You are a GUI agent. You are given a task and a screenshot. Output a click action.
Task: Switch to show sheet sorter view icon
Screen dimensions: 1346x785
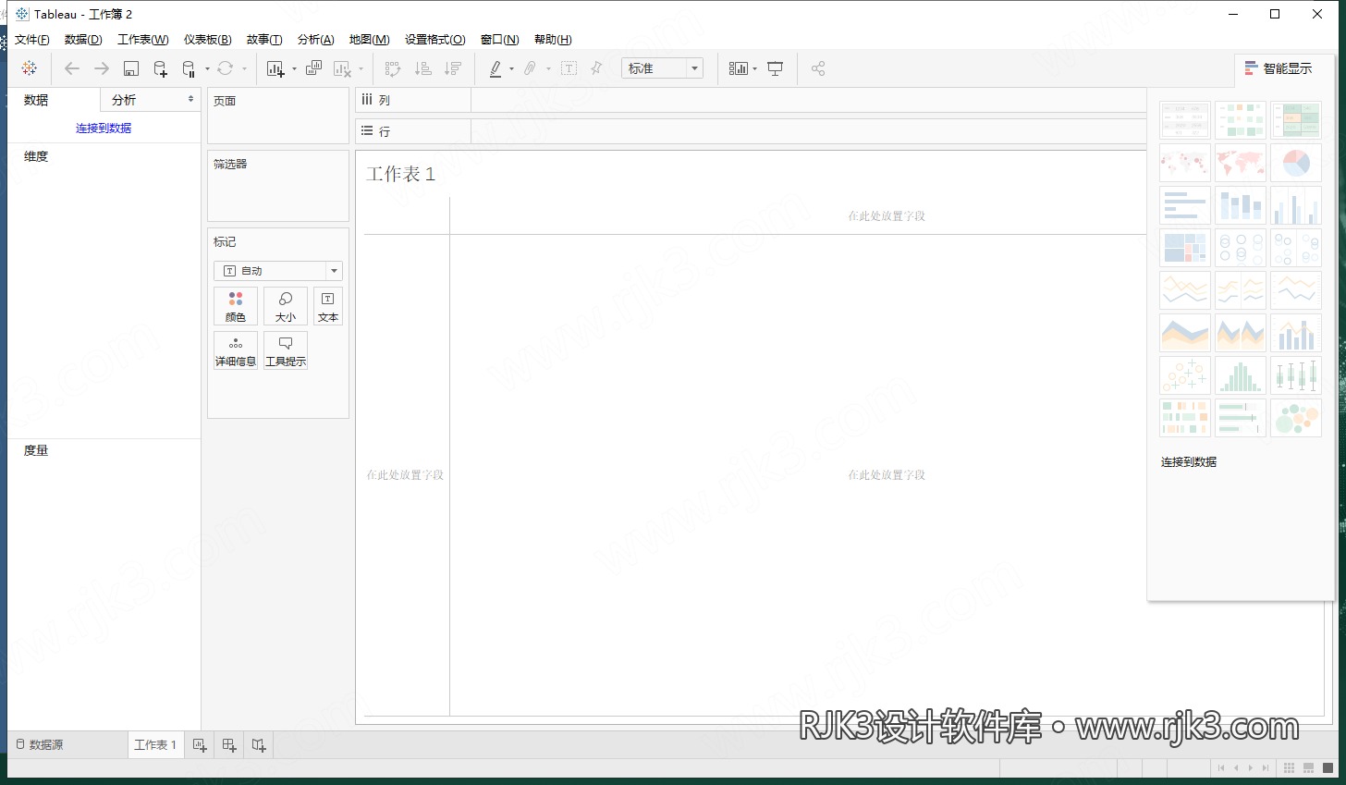coord(1289,768)
